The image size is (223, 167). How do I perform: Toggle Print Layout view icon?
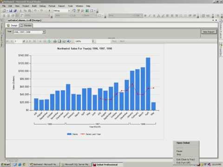point(59,41)
